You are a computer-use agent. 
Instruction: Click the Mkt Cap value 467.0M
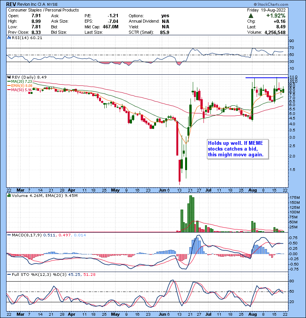[x=111, y=27]
